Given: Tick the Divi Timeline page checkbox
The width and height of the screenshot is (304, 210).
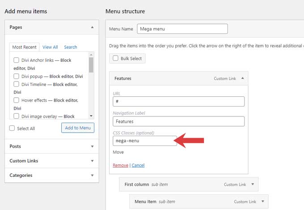Looking at the screenshot, I should pos(17,84).
